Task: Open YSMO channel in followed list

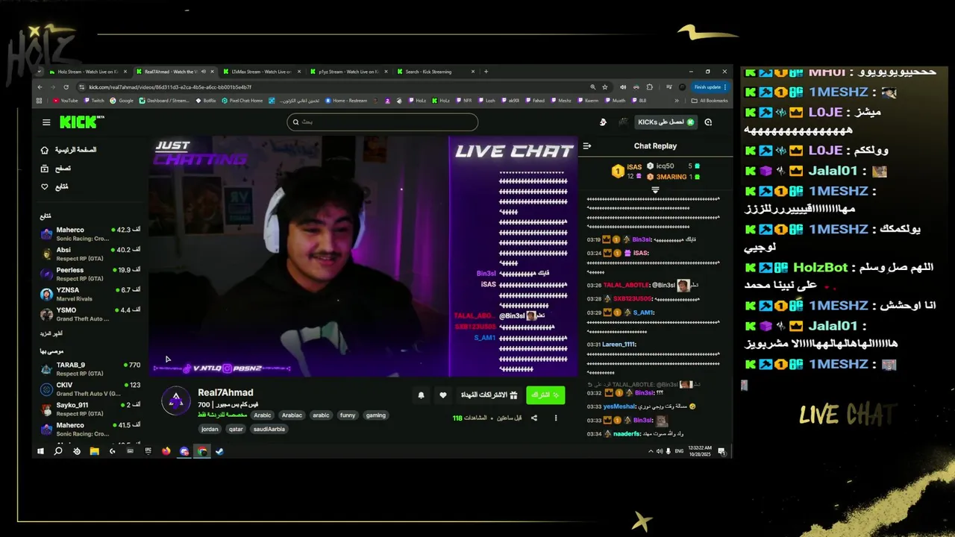Action: (90, 314)
